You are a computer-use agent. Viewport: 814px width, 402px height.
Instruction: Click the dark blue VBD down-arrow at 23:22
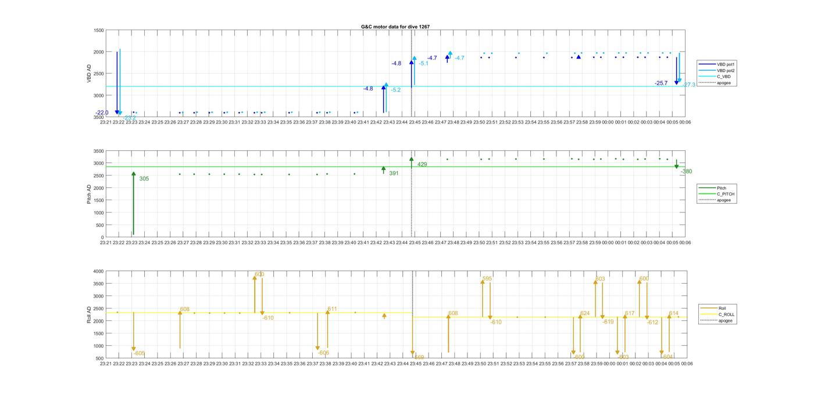coord(117,83)
